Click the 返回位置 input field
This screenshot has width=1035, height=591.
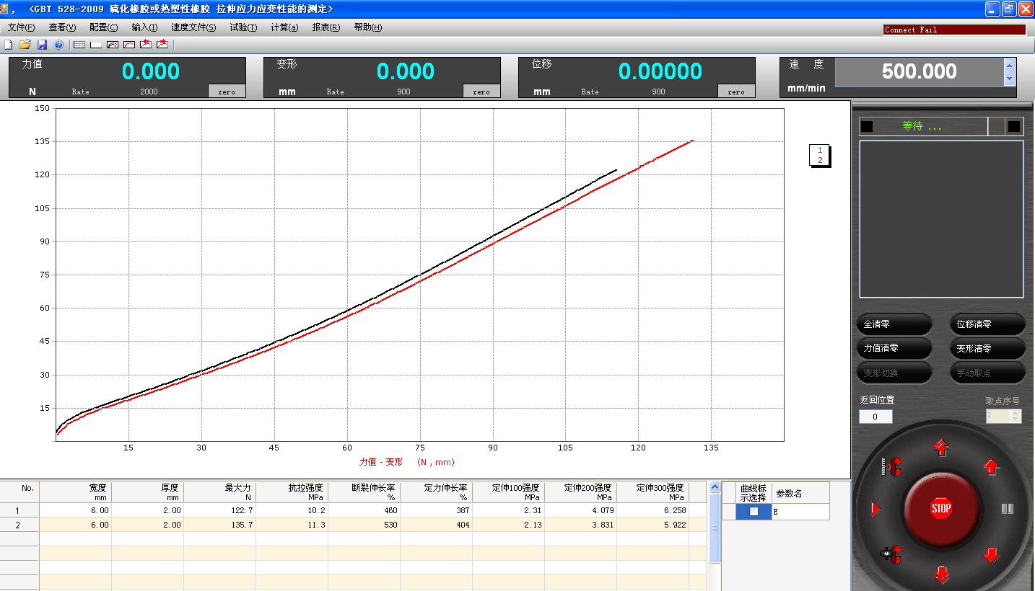pyautogui.click(x=875, y=417)
